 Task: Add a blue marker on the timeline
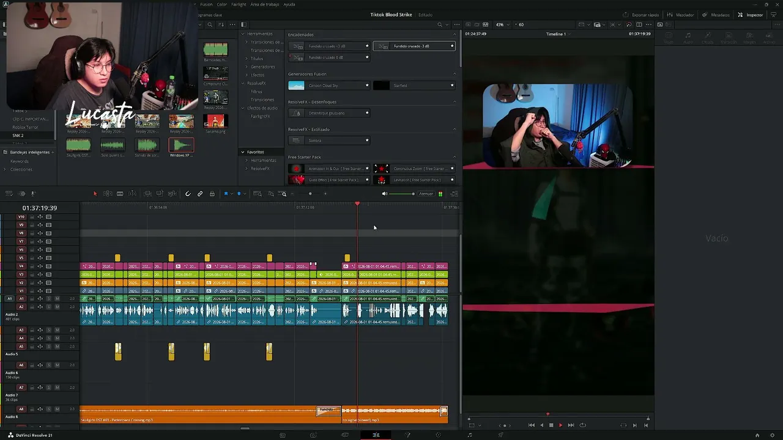239,194
